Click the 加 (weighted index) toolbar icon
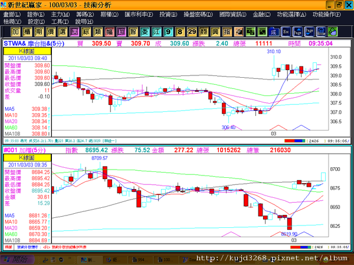Viewport: 354px width, 265px height. pos(15,32)
